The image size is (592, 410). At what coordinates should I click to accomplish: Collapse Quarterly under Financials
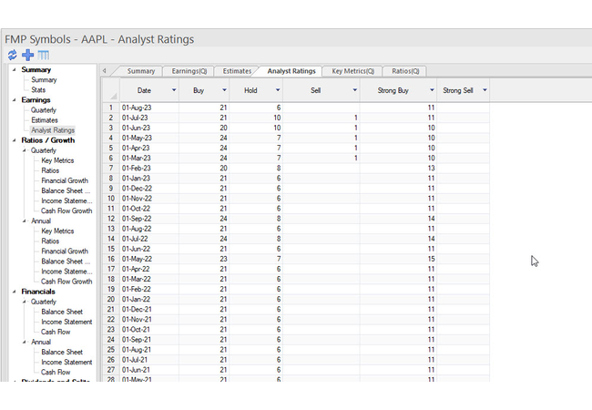coord(25,302)
